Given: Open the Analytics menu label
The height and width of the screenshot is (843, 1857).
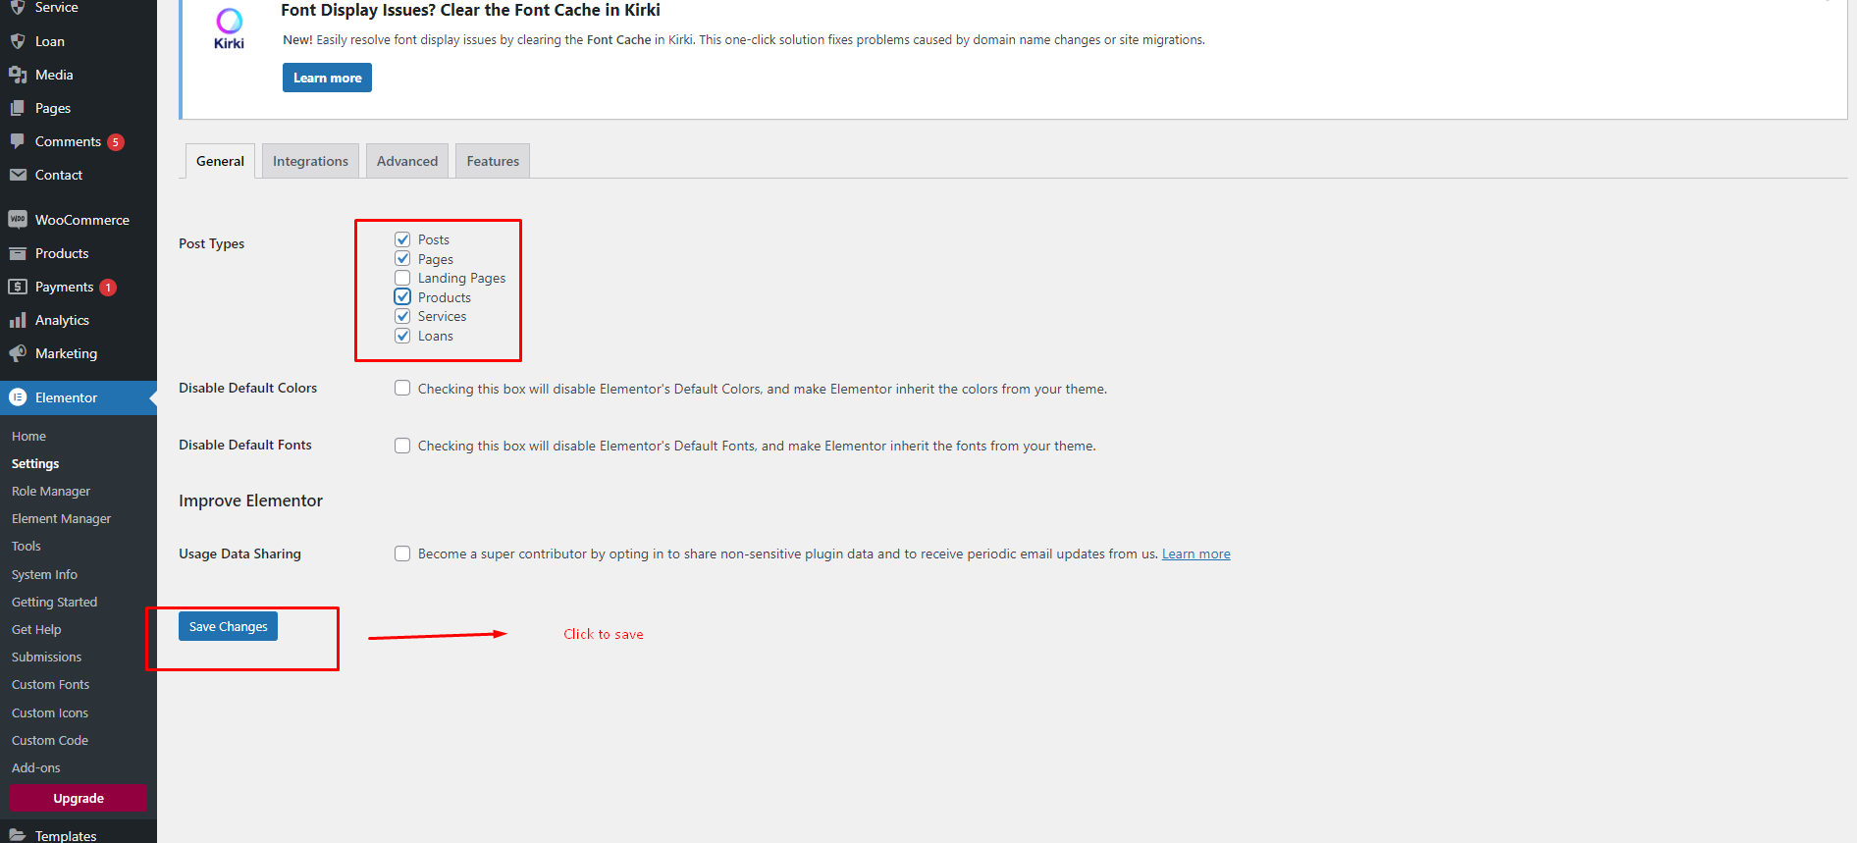Looking at the screenshot, I should tap(62, 320).
